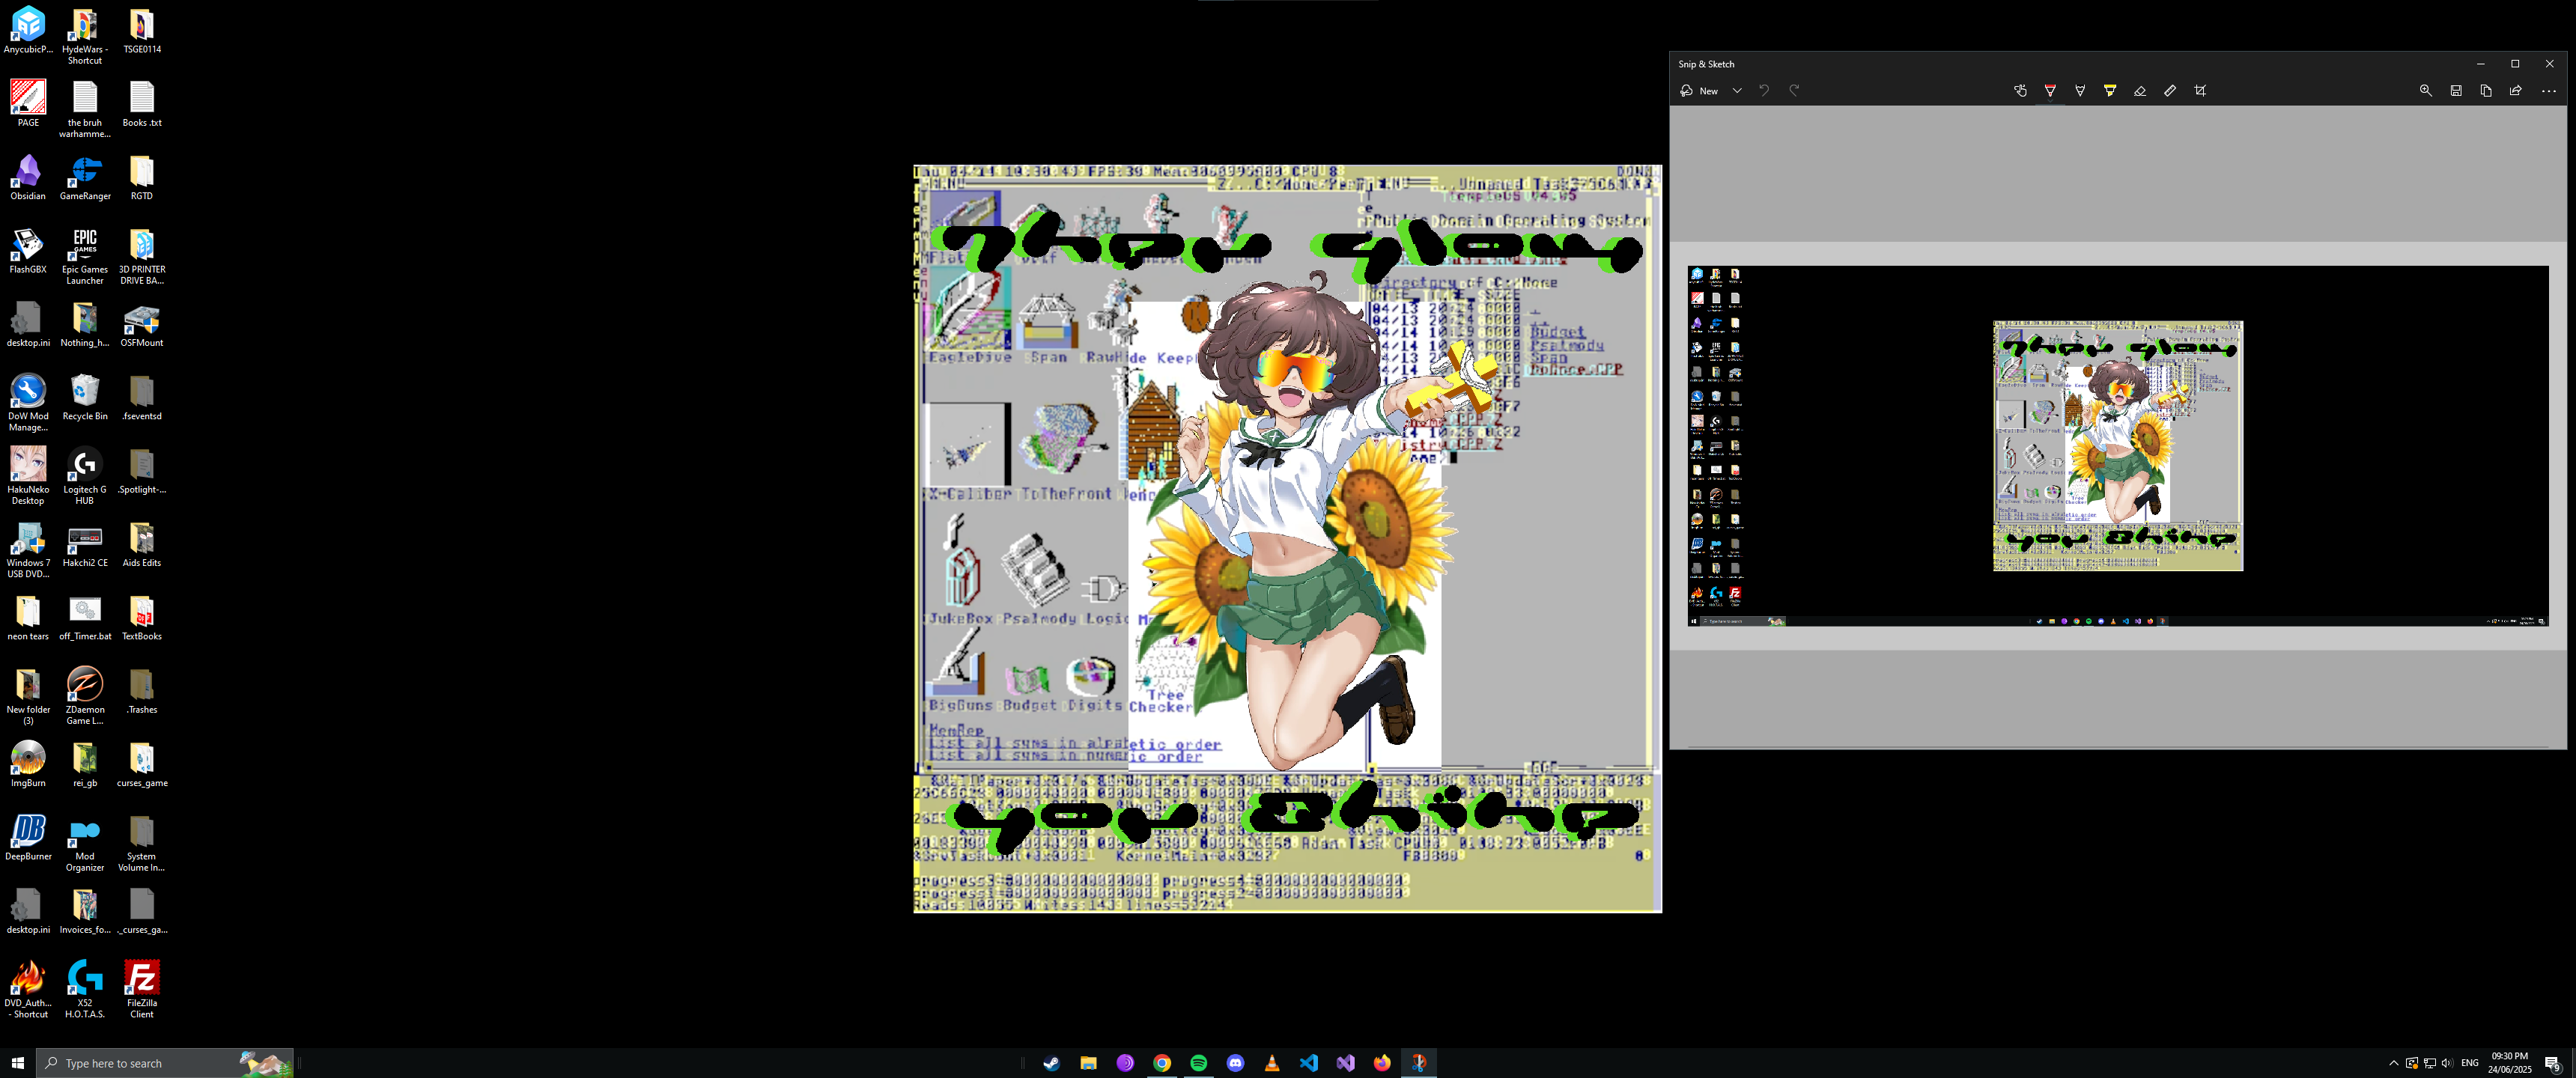Select the Pencil tool in Snip & Sketch

click(x=2080, y=91)
